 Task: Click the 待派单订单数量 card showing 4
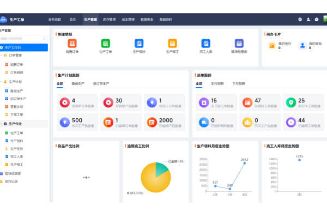[x=77, y=102]
